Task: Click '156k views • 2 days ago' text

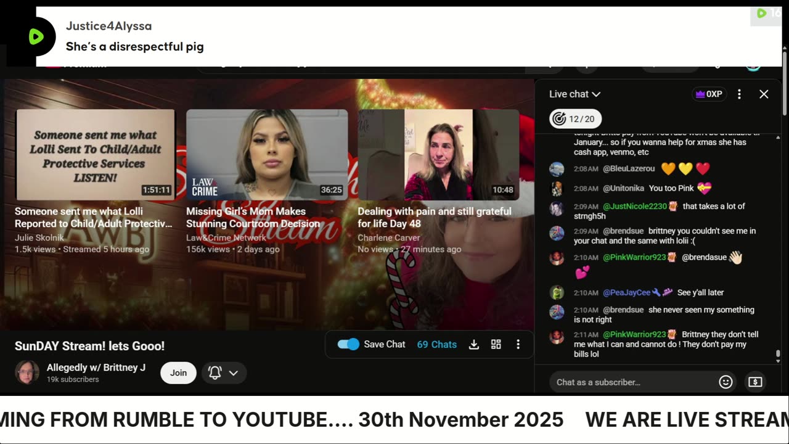Action: click(232, 249)
